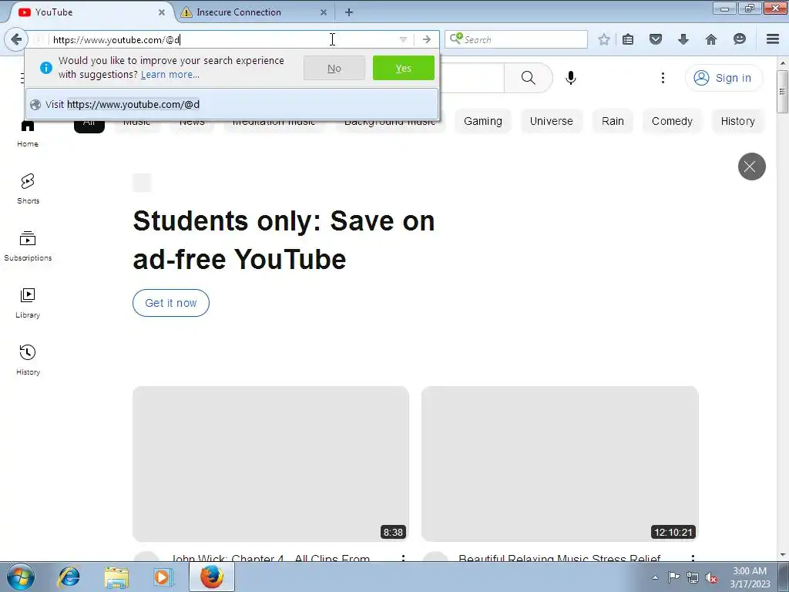The height and width of the screenshot is (592, 789).
Task: Open Windows Media Player from taskbar
Action: (x=163, y=577)
